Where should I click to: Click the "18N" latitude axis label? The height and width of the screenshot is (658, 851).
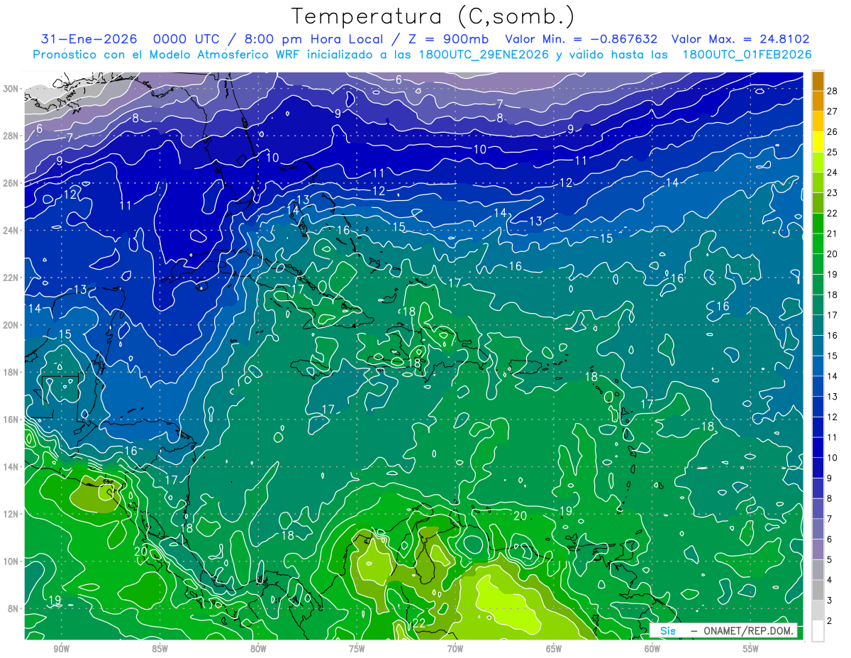tap(11, 372)
